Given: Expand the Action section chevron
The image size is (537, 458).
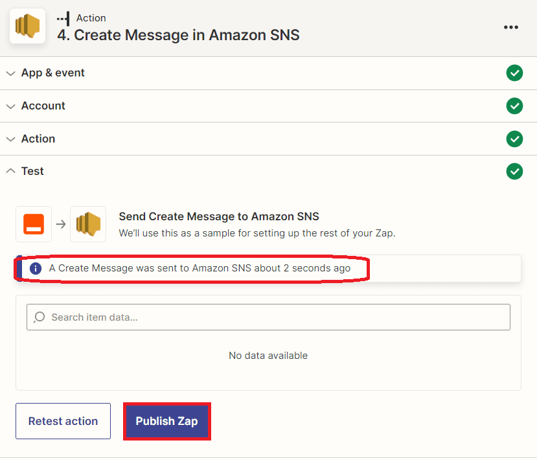Looking at the screenshot, I should [10, 139].
